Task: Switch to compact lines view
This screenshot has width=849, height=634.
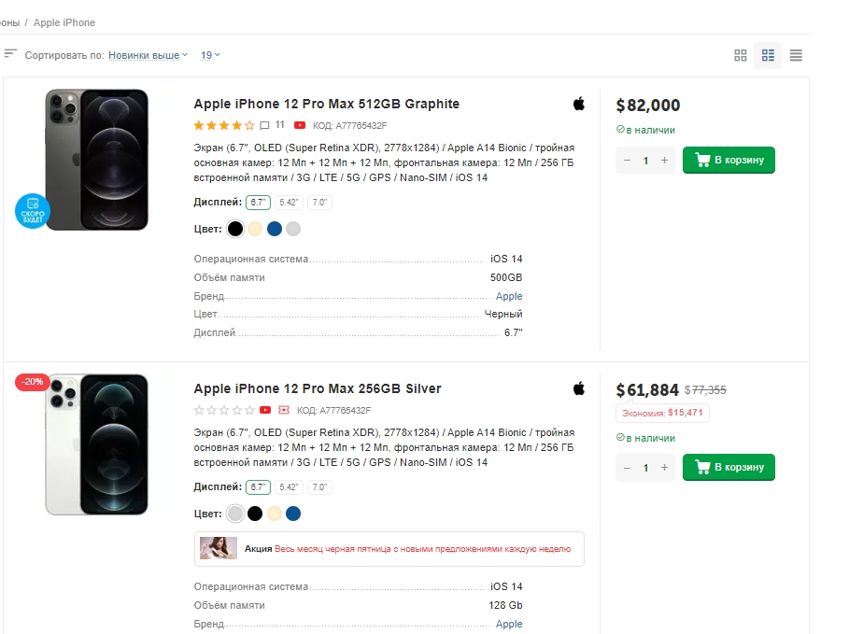Action: [x=796, y=56]
